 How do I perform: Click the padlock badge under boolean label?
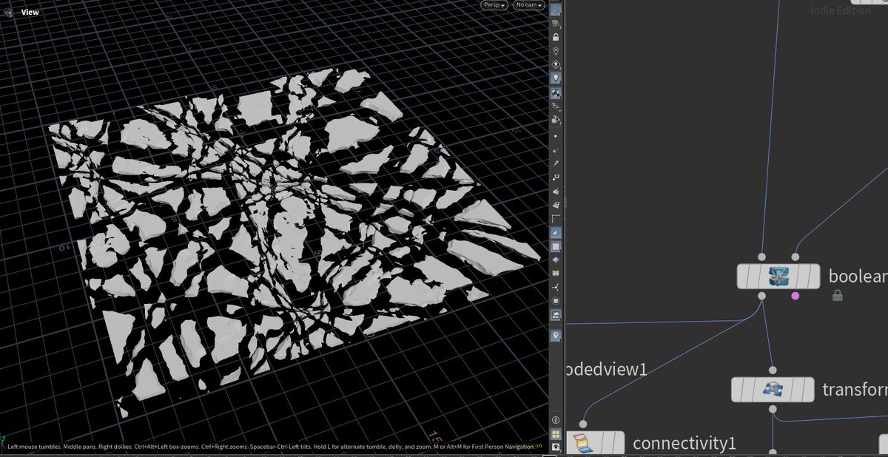click(838, 296)
